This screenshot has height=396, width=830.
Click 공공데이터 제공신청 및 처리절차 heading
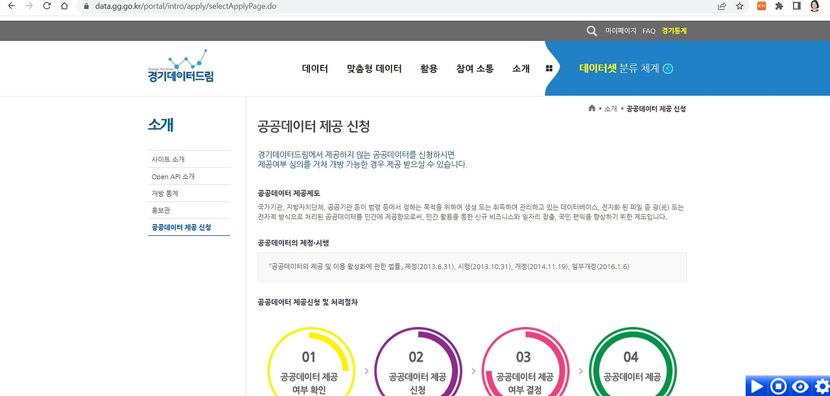pyautogui.click(x=308, y=302)
